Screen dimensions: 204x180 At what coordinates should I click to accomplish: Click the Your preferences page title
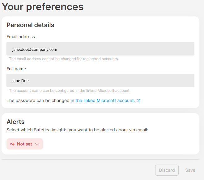coord(43,7)
